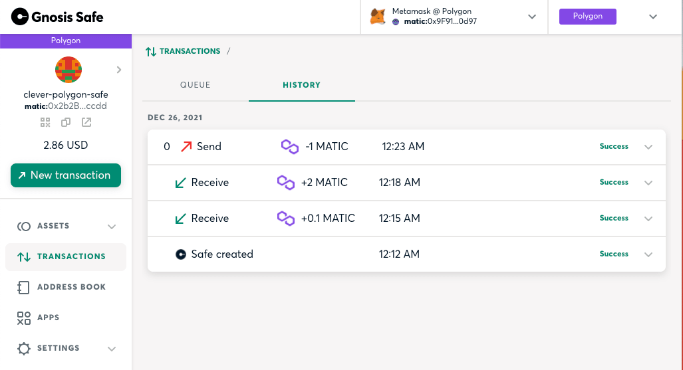Click the Polygon banner above the safe
This screenshot has width=683, height=370.
click(x=66, y=41)
